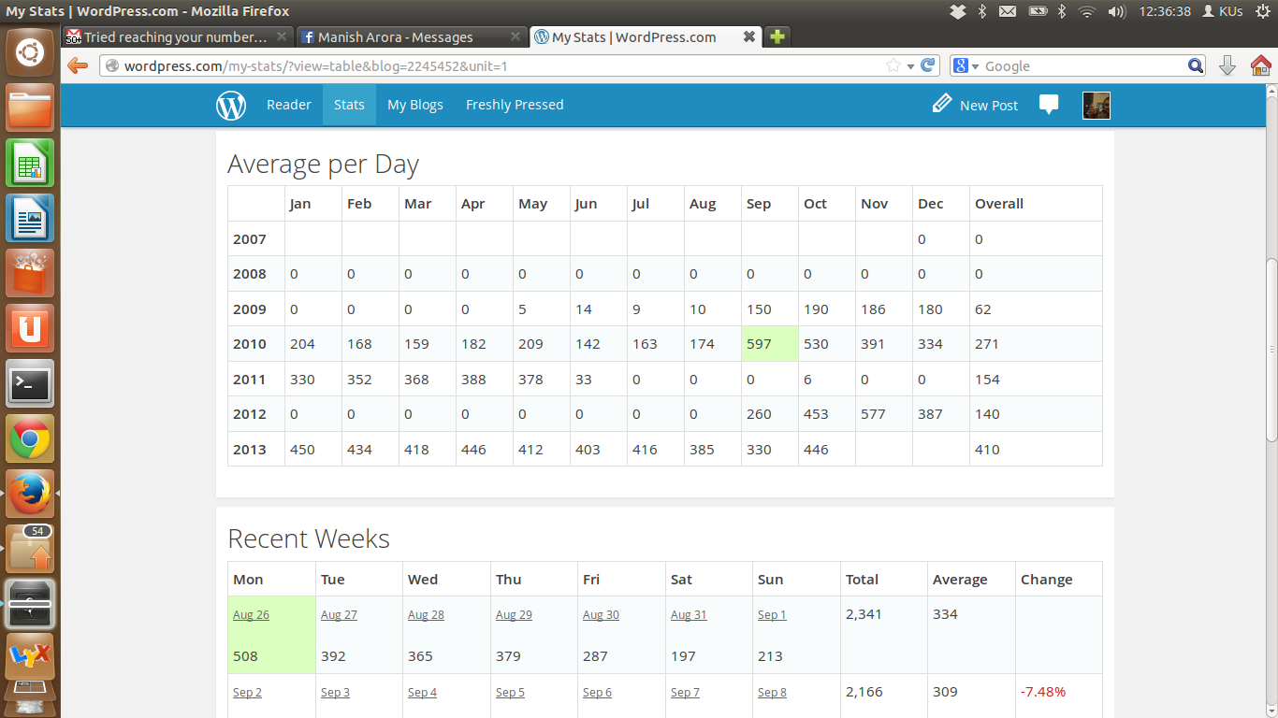Switch to the Gmail tab
The width and height of the screenshot is (1278, 718).
pyautogui.click(x=176, y=37)
